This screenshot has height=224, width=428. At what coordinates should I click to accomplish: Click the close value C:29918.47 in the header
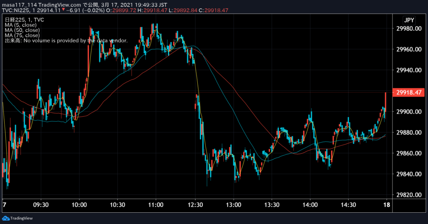(214, 10)
